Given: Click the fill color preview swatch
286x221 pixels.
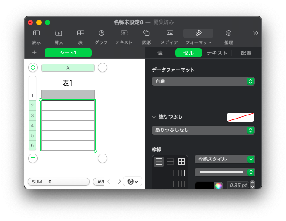Looking at the screenshot, I should [x=241, y=117].
